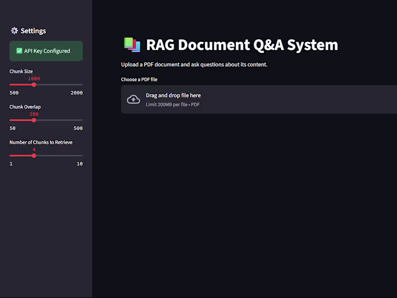Click the "Limit 200MB per file" text
Image resolution: width=397 pixels, height=298 pixels.
[x=166, y=105]
